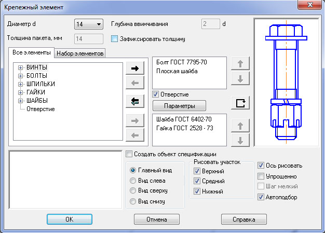
Task: Click the Отмена button
Action: click(157, 220)
